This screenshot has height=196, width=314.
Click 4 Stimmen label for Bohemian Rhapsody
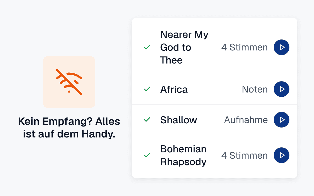[x=244, y=155]
